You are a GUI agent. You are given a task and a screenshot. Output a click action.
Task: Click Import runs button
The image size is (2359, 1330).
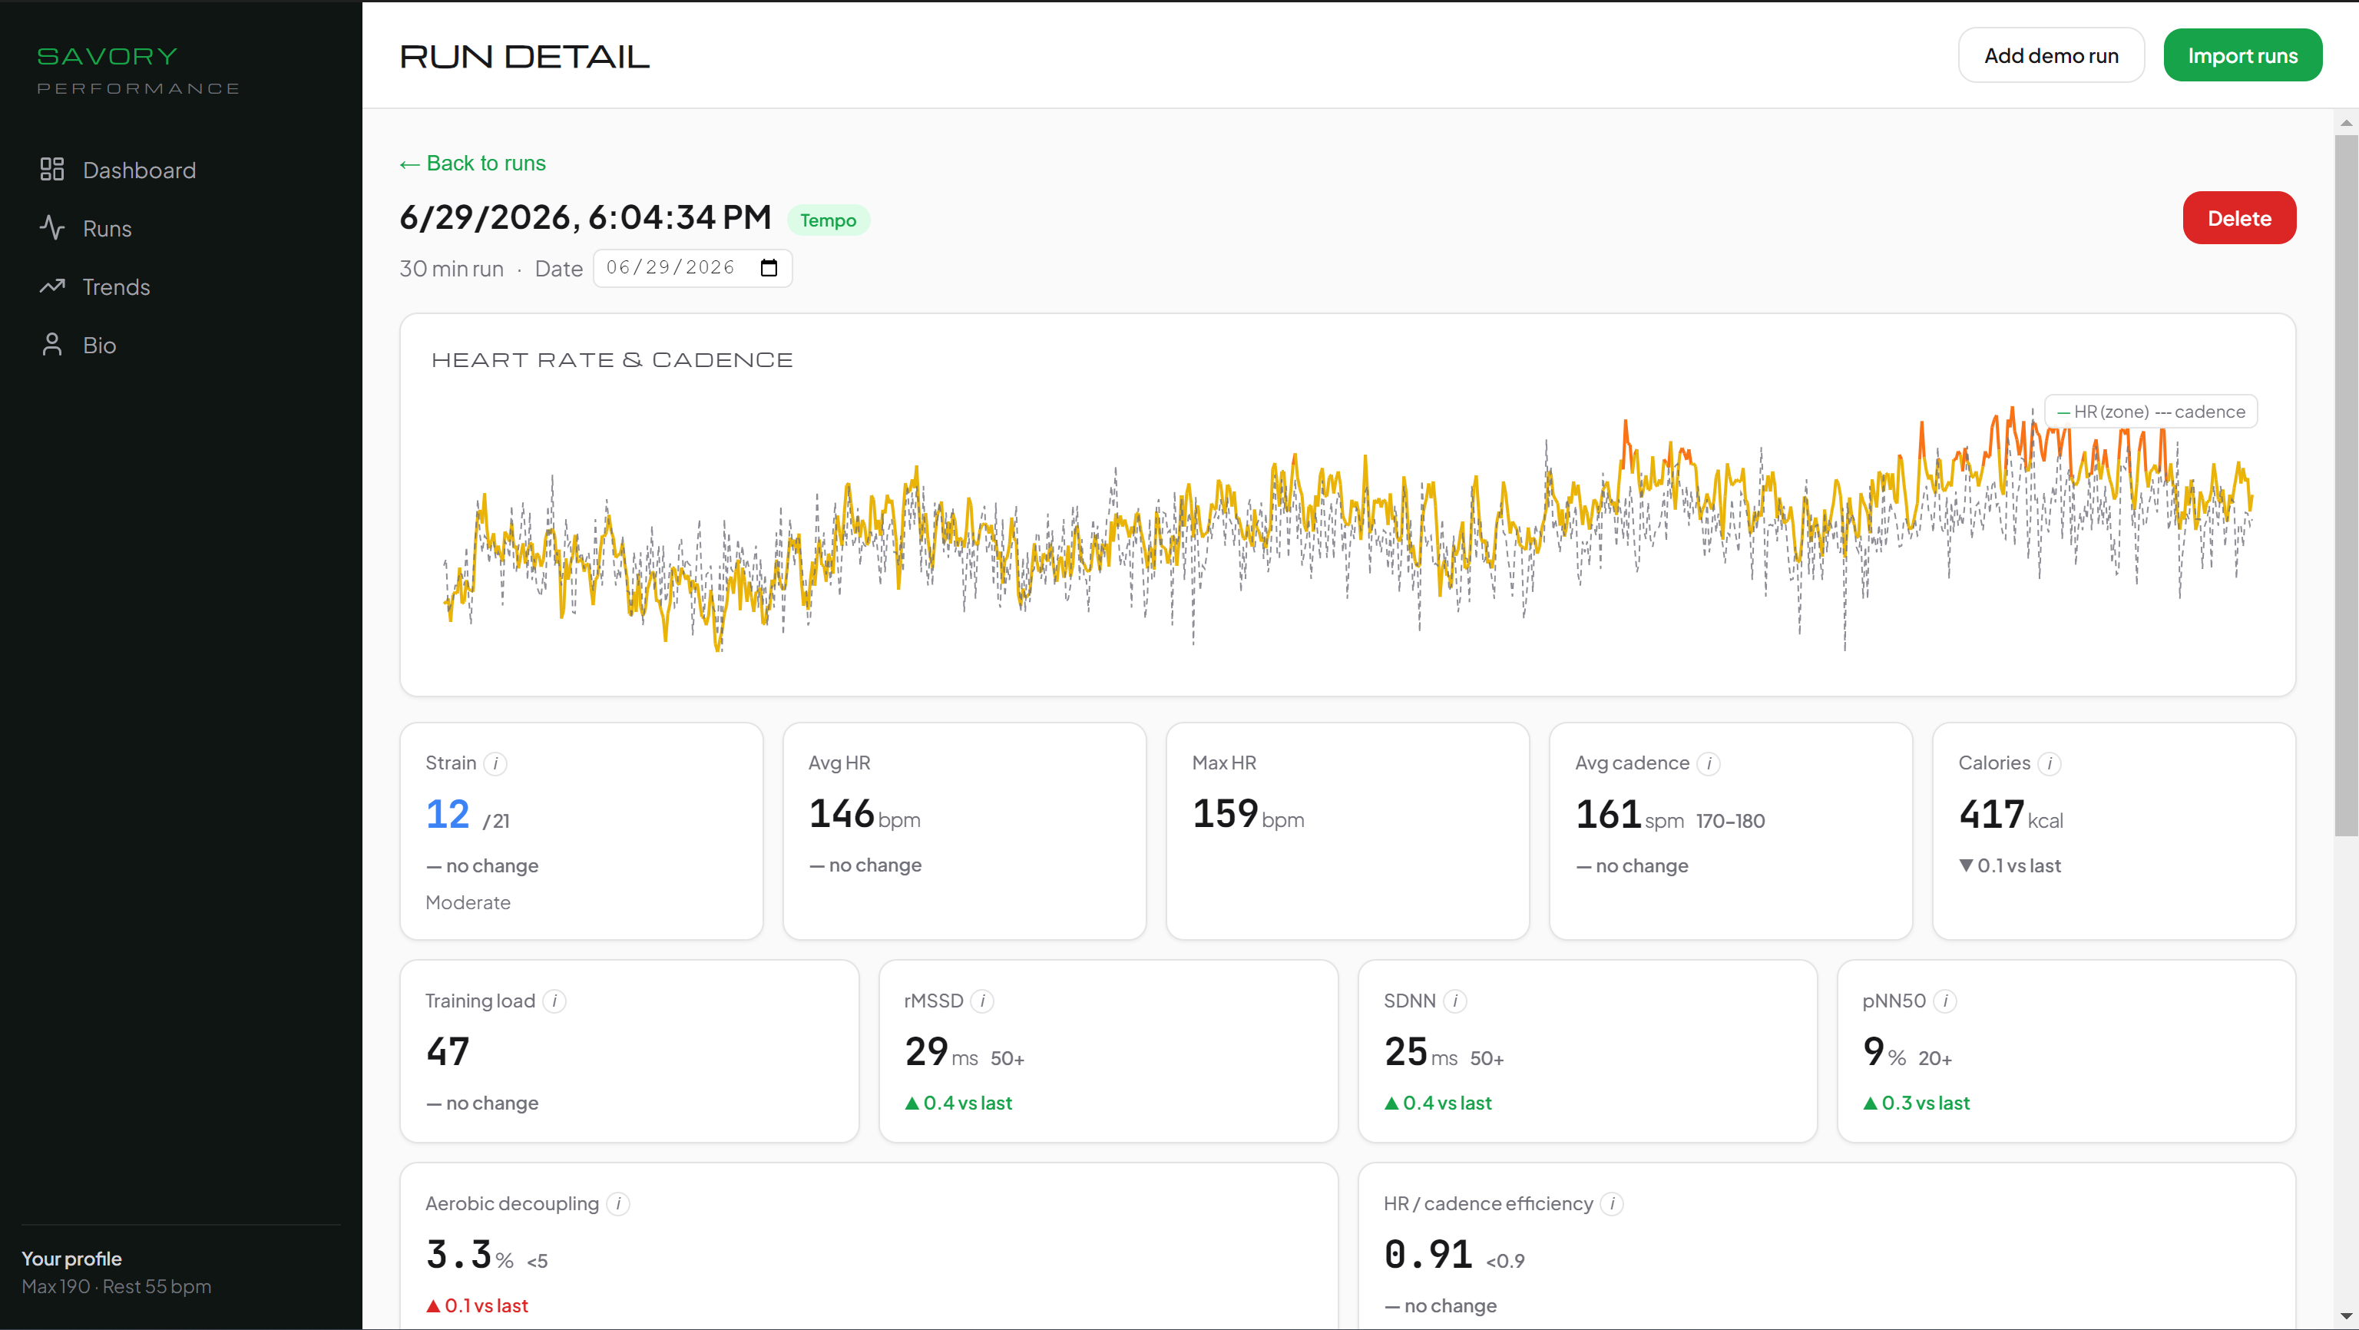tap(2243, 55)
